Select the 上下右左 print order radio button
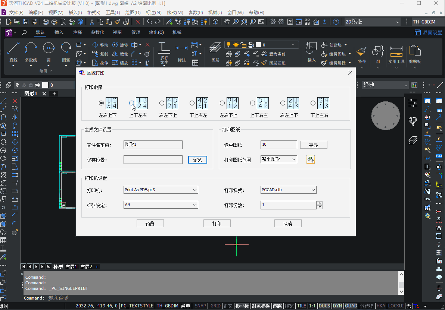Screen dimensions: 445x310 (253, 103)
